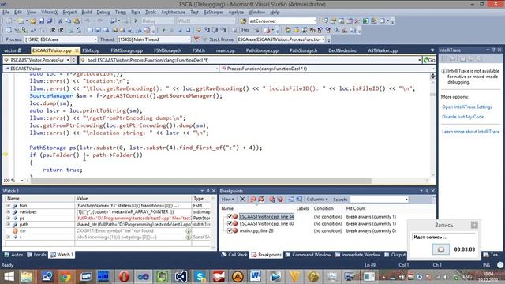This screenshot has height=284, width=505.
Task: Click the Value column header in Watch 1
Action: pos(133,199)
